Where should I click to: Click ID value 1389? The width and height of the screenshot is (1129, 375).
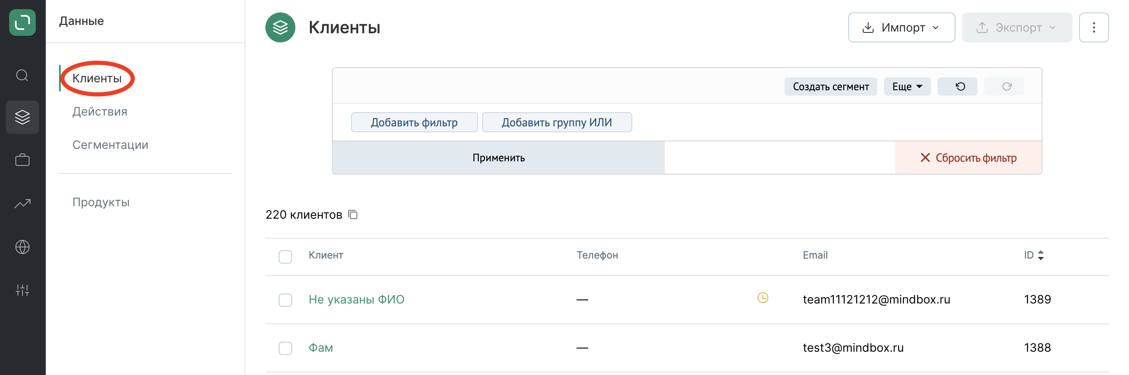[x=1037, y=300]
